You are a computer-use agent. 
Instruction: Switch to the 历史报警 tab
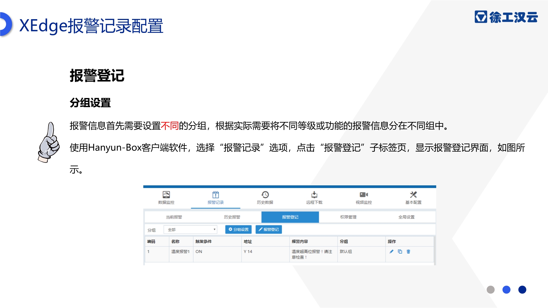(232, 217)
